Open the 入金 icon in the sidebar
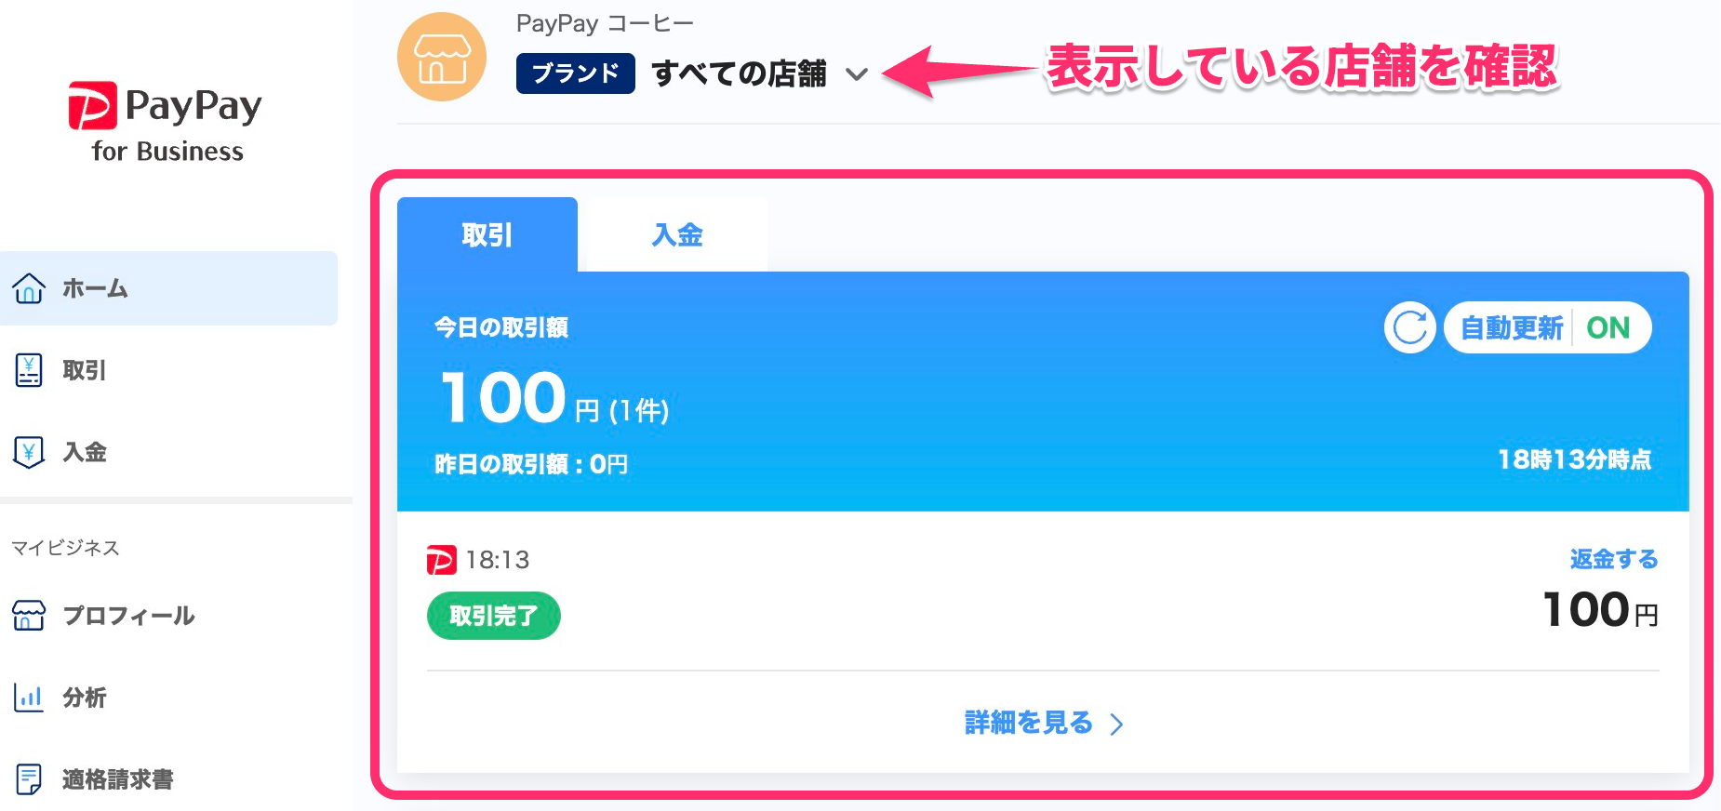Screen dimensions: 1721x811 tap(29, 452)
